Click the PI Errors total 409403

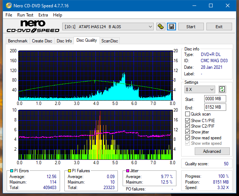click(50, 187)
